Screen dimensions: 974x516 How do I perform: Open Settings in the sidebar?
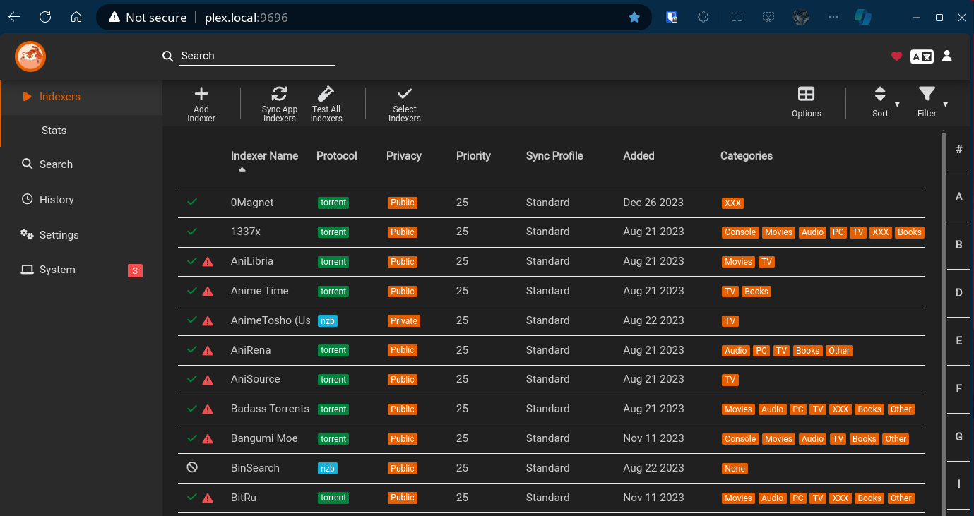[59, 235]
